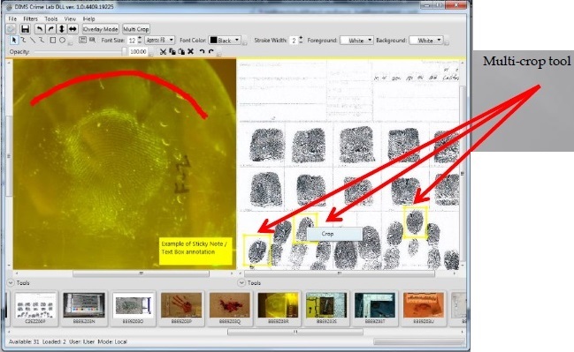Click the "Mode: Local" status text
The image size is (574, 352).
pyautogui.click(x=111, y=341)
